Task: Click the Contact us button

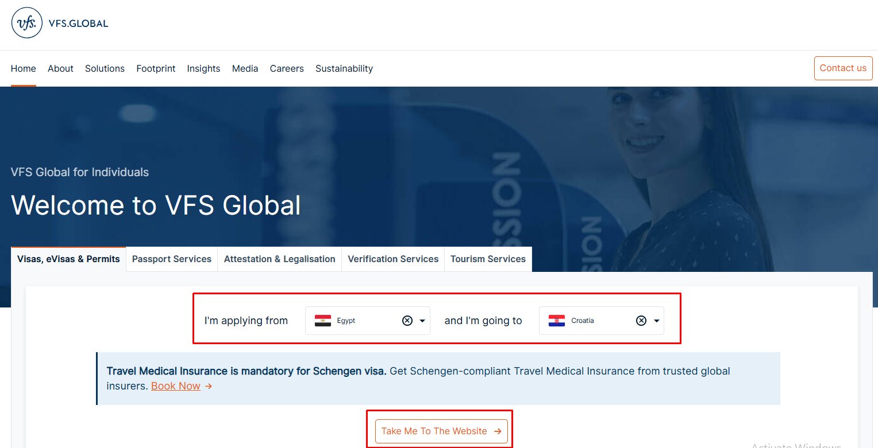Action: [x=843, y=68]
